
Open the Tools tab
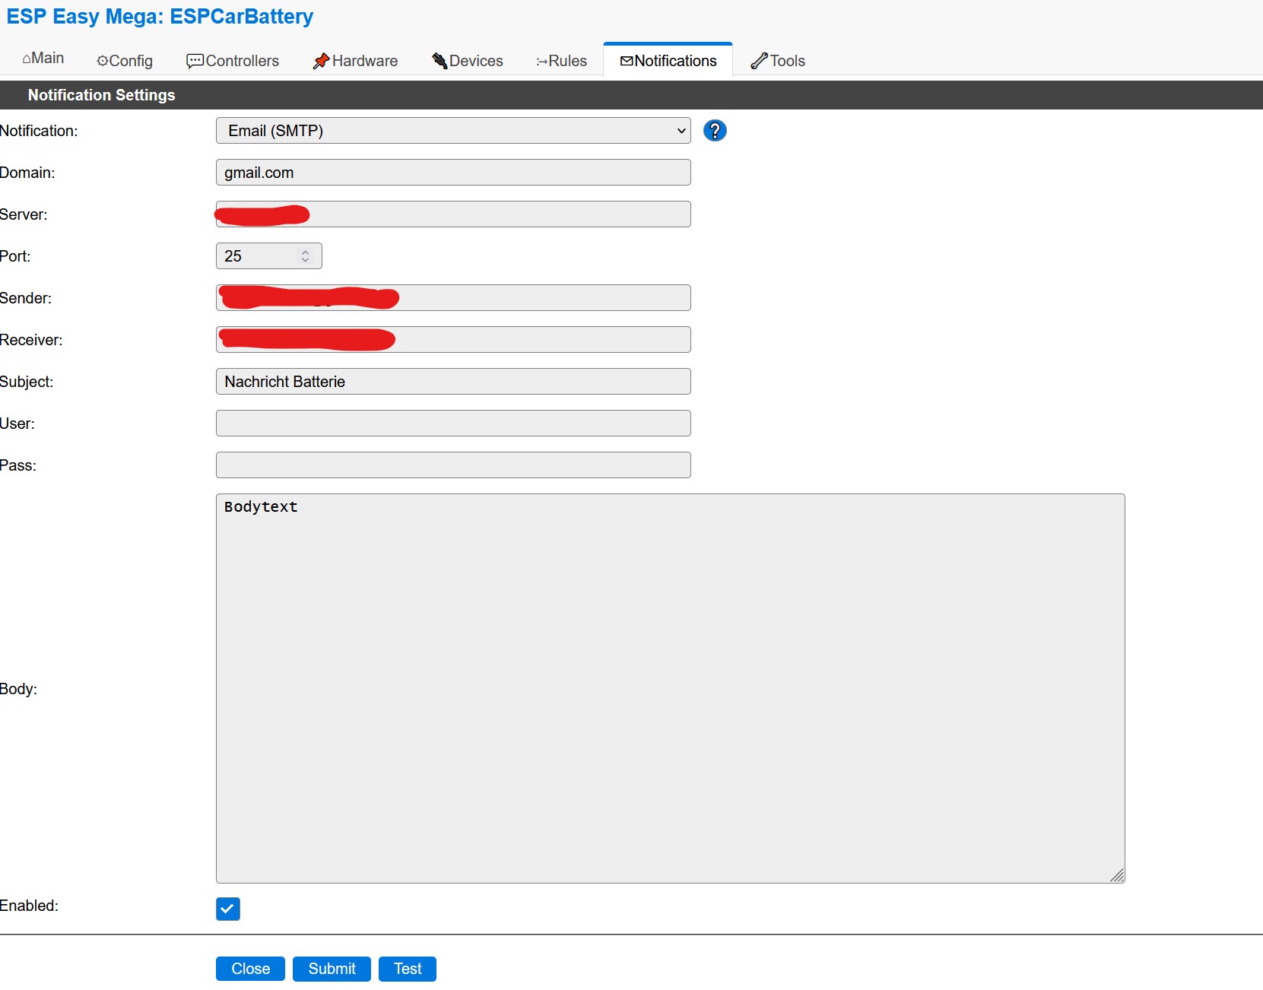pyautogui.click(x=778, y=61)
